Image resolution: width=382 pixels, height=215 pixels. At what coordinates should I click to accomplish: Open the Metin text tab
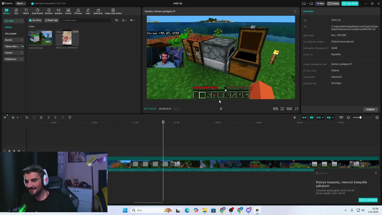(26, 11)
